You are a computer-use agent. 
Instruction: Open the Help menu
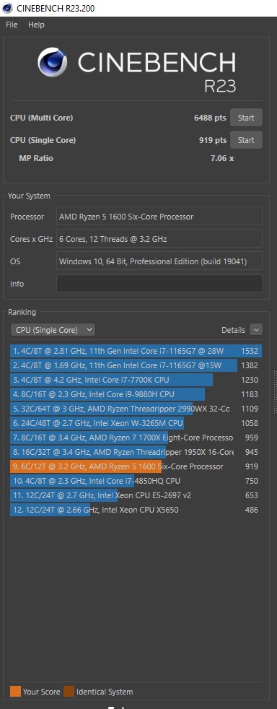coord(36,25)
